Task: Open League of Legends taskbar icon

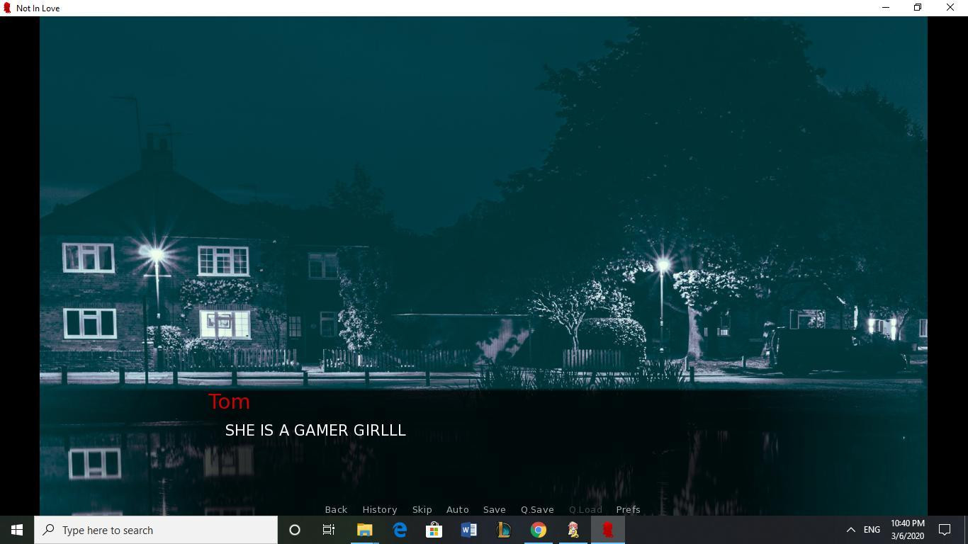Action: click(x=503, y=530)
